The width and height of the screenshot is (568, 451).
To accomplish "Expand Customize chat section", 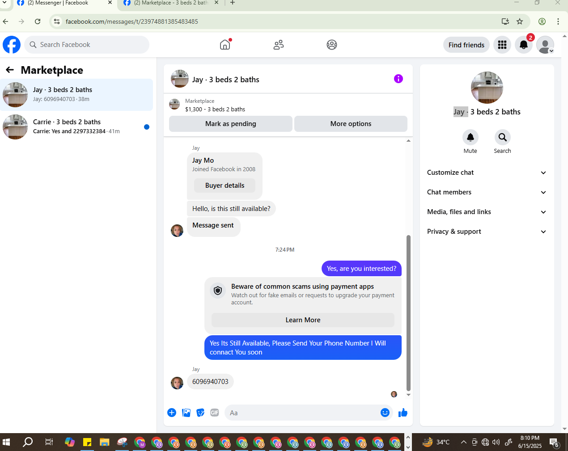I will pos(487,173).
